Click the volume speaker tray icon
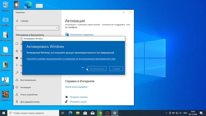 coord(181,113)
